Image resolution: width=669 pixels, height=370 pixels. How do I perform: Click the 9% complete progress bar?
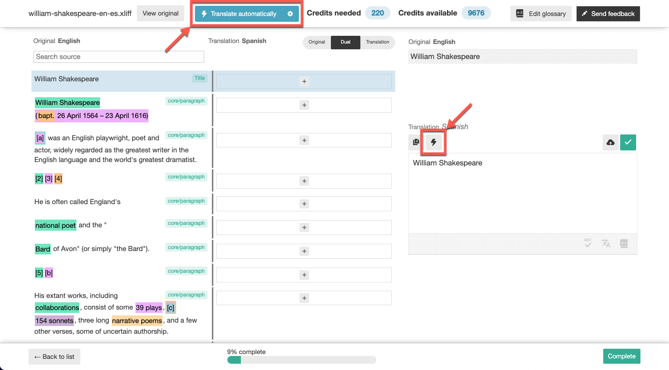pos(301,360)
